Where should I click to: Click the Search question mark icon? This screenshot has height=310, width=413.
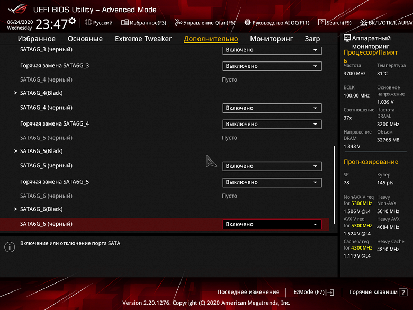pos(321,22)
